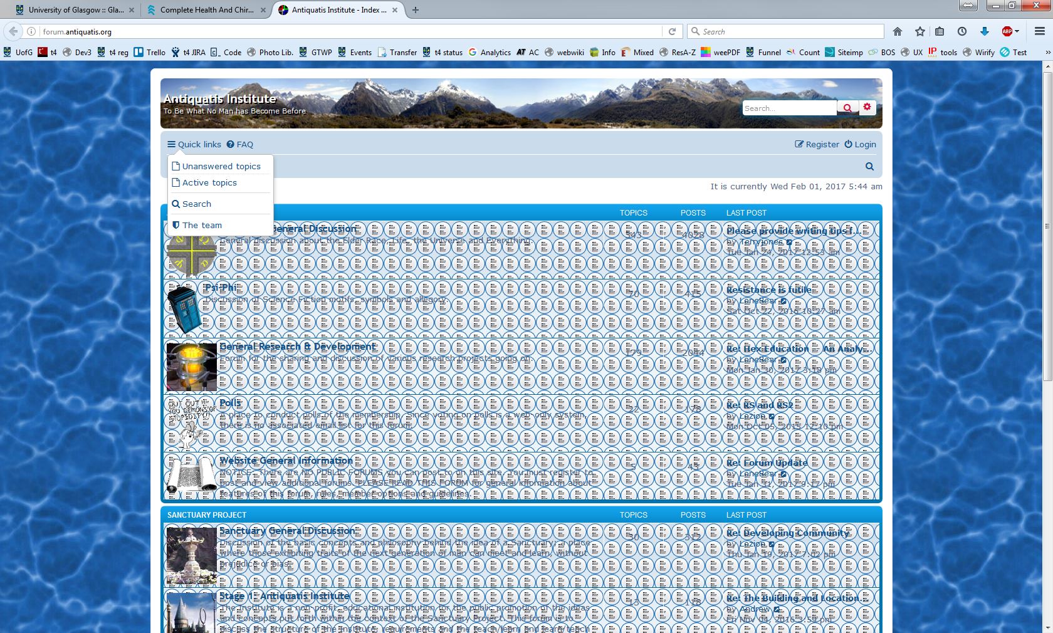Open the FAQ link

coord(240,144)
